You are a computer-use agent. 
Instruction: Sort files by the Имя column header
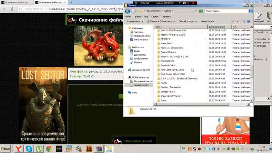pos(180,27)
